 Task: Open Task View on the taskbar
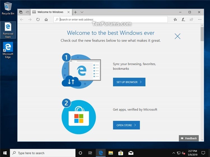[90, 153]
